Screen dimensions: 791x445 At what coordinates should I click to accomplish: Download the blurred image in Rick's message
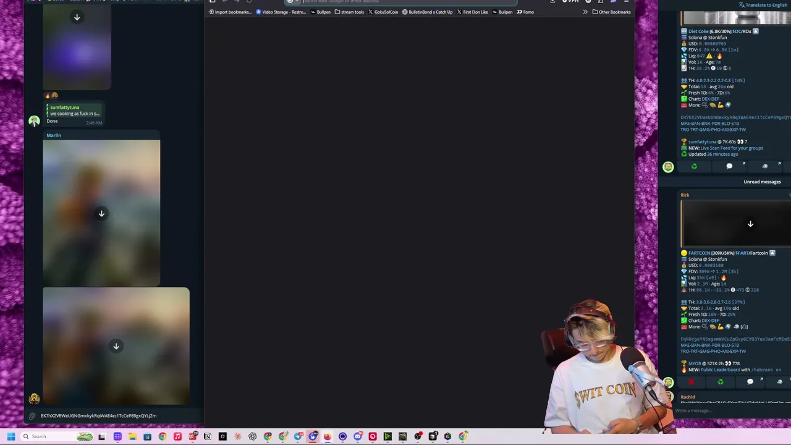[x=750, y=224]
